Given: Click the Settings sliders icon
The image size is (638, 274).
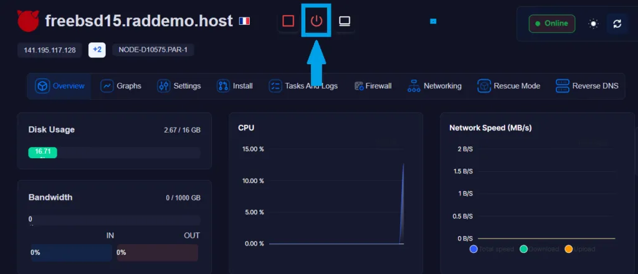Looking at the screenshot, I should (x=164, y=86).
